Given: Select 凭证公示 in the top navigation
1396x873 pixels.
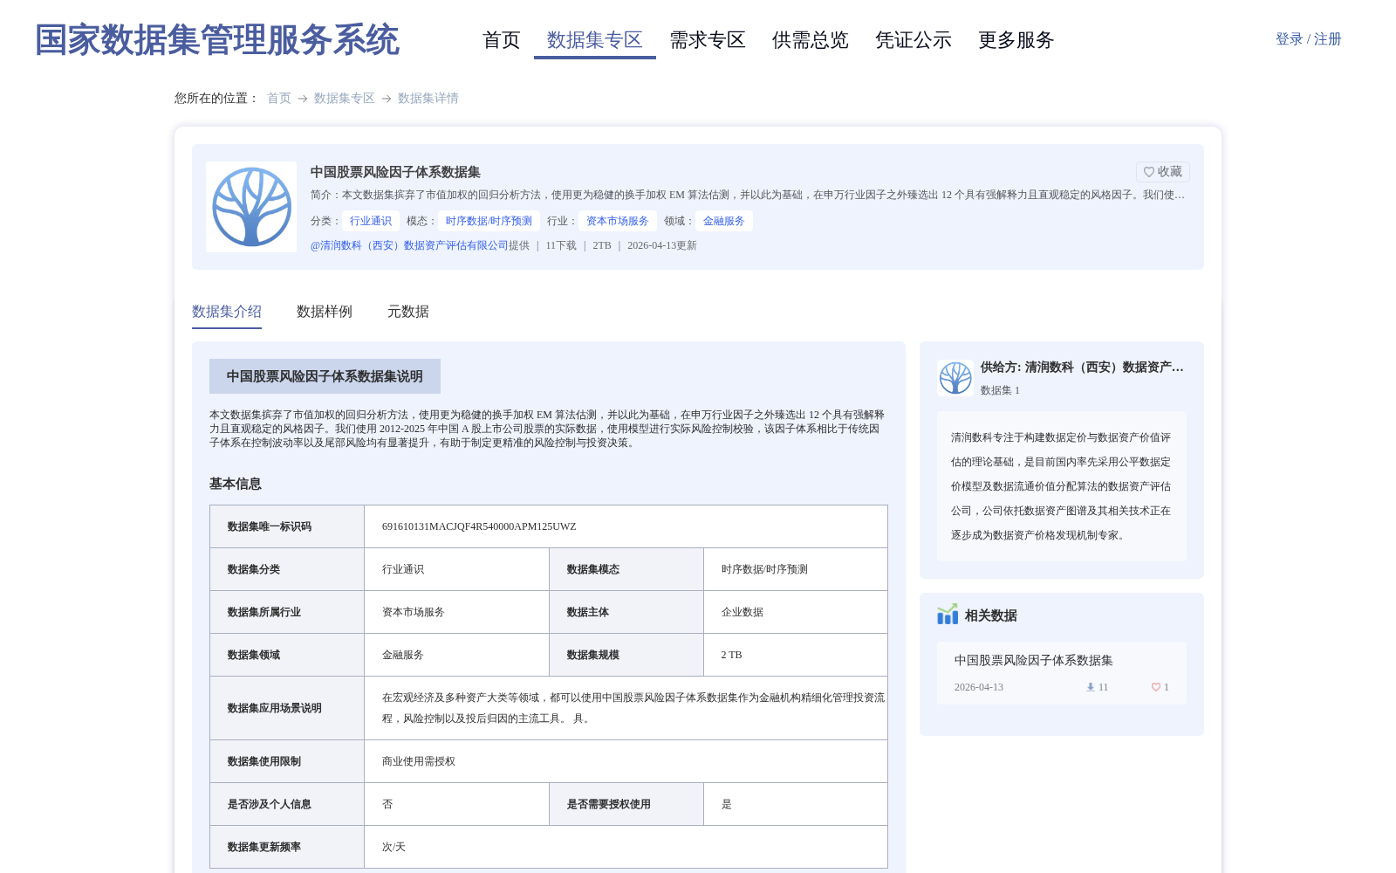Looking at the screenshot, I should pyautogui.click(x=914, y=40).
